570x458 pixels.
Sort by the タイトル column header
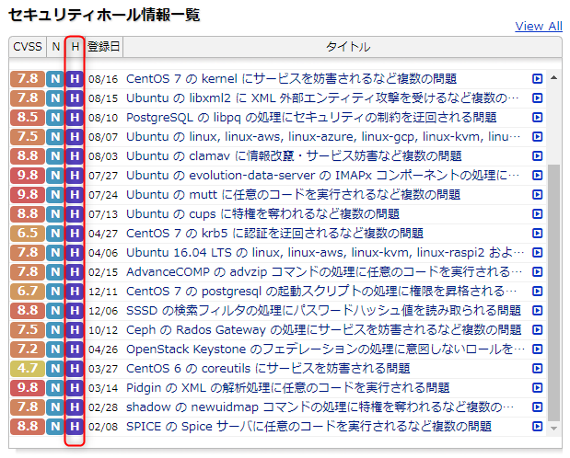click(347, 47)
